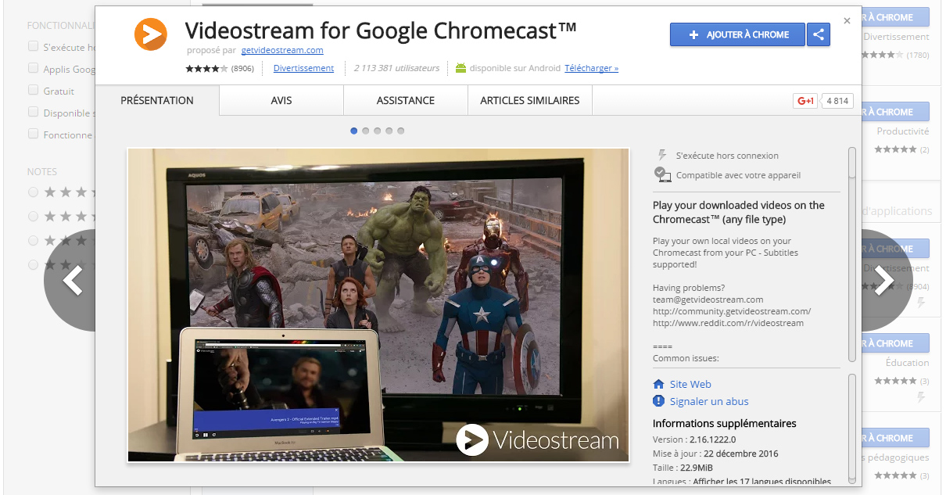Click the house icon beside Site Web
946x495 pixels.
tap(658, 384)
